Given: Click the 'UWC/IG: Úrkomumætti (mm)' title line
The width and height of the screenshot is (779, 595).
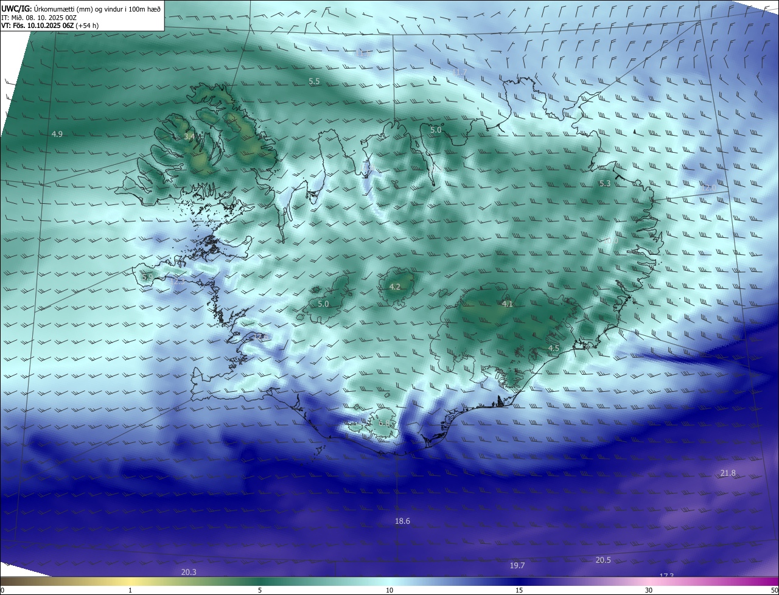Looking at the screenshot, I should pyautogui.click(x=82, y=9).
